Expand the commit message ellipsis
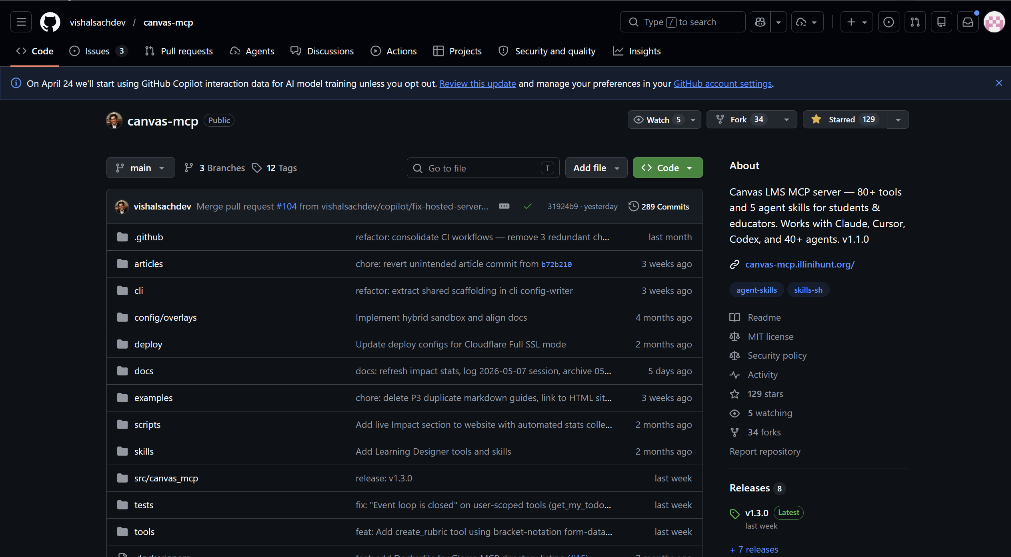Screen dimensions: 1011x557 coord(504,206)
